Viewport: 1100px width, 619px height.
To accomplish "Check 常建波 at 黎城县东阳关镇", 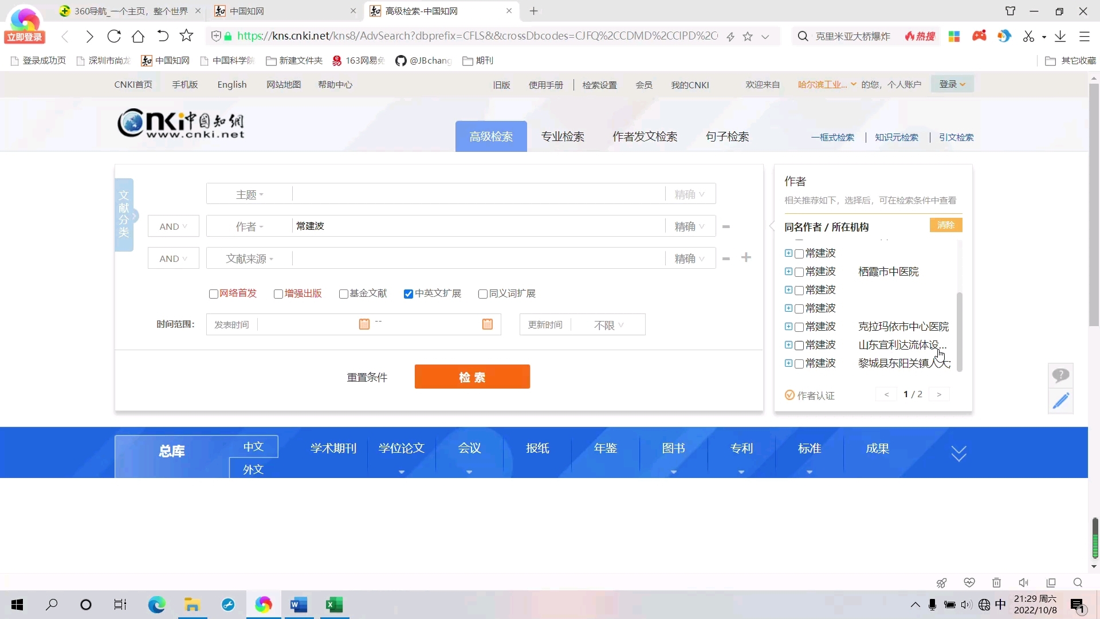I will pyautogui.click(x=799, y=364).
